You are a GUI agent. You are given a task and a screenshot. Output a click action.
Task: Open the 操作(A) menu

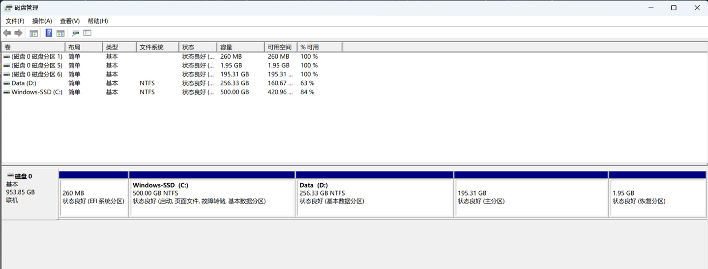[x=42, y=21]
